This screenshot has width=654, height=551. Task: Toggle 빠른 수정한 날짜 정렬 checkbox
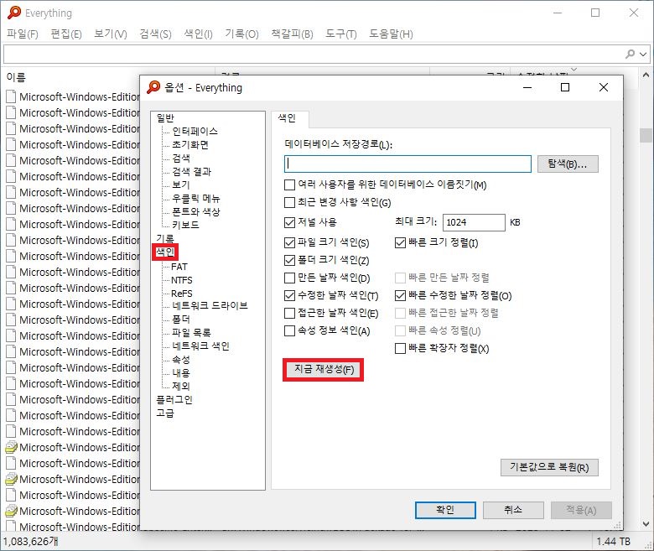point(400,296)
